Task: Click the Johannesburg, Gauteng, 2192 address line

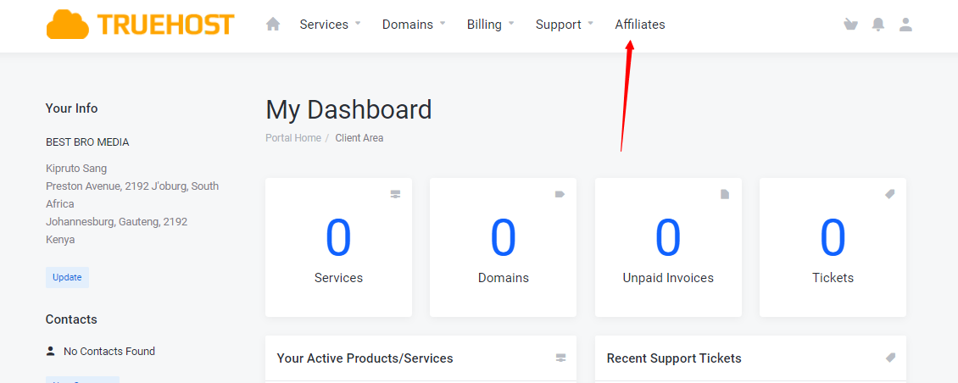Action: [x=117, y=222]
